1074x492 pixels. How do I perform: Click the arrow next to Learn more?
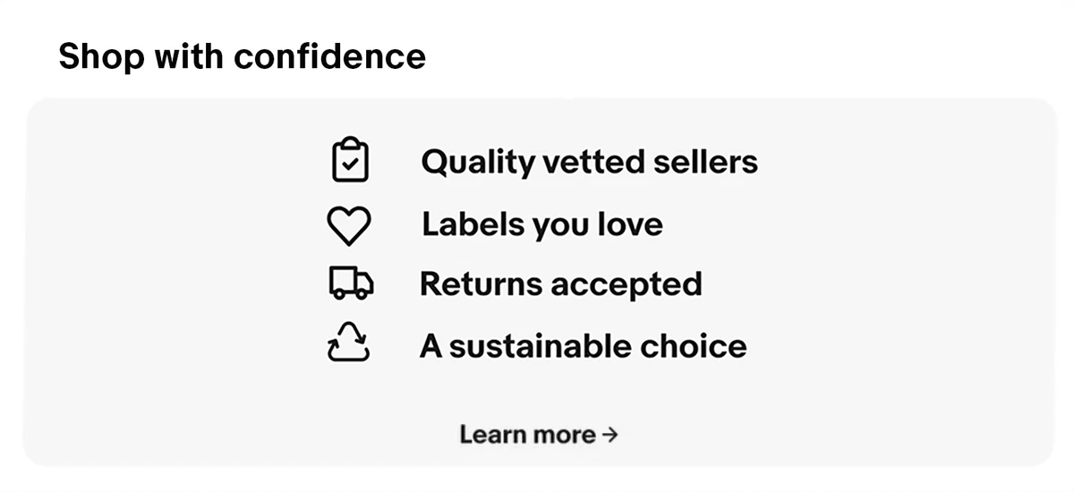[609, 435]
